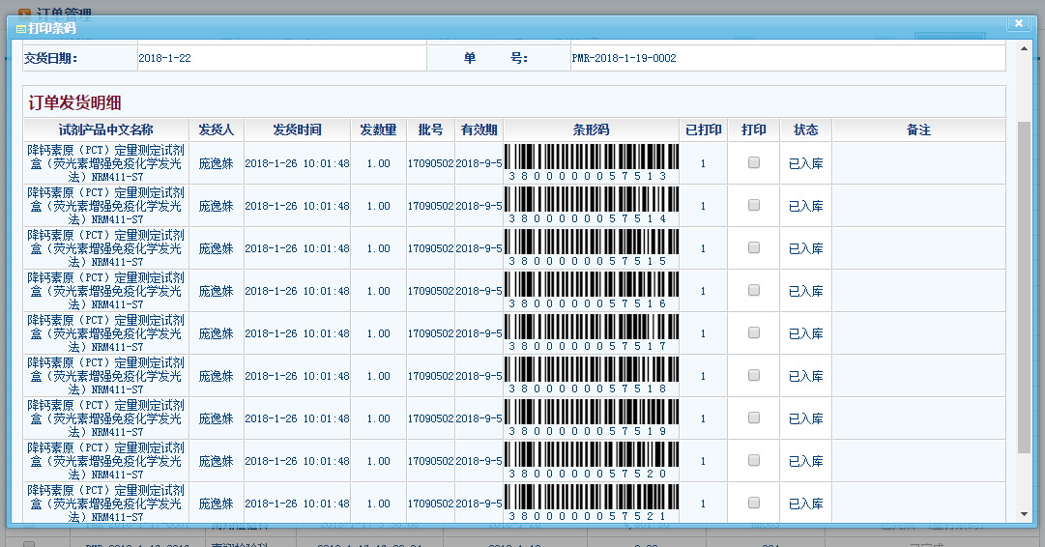Tick print checkbox for barcode 380000057515

pos(754,247)
